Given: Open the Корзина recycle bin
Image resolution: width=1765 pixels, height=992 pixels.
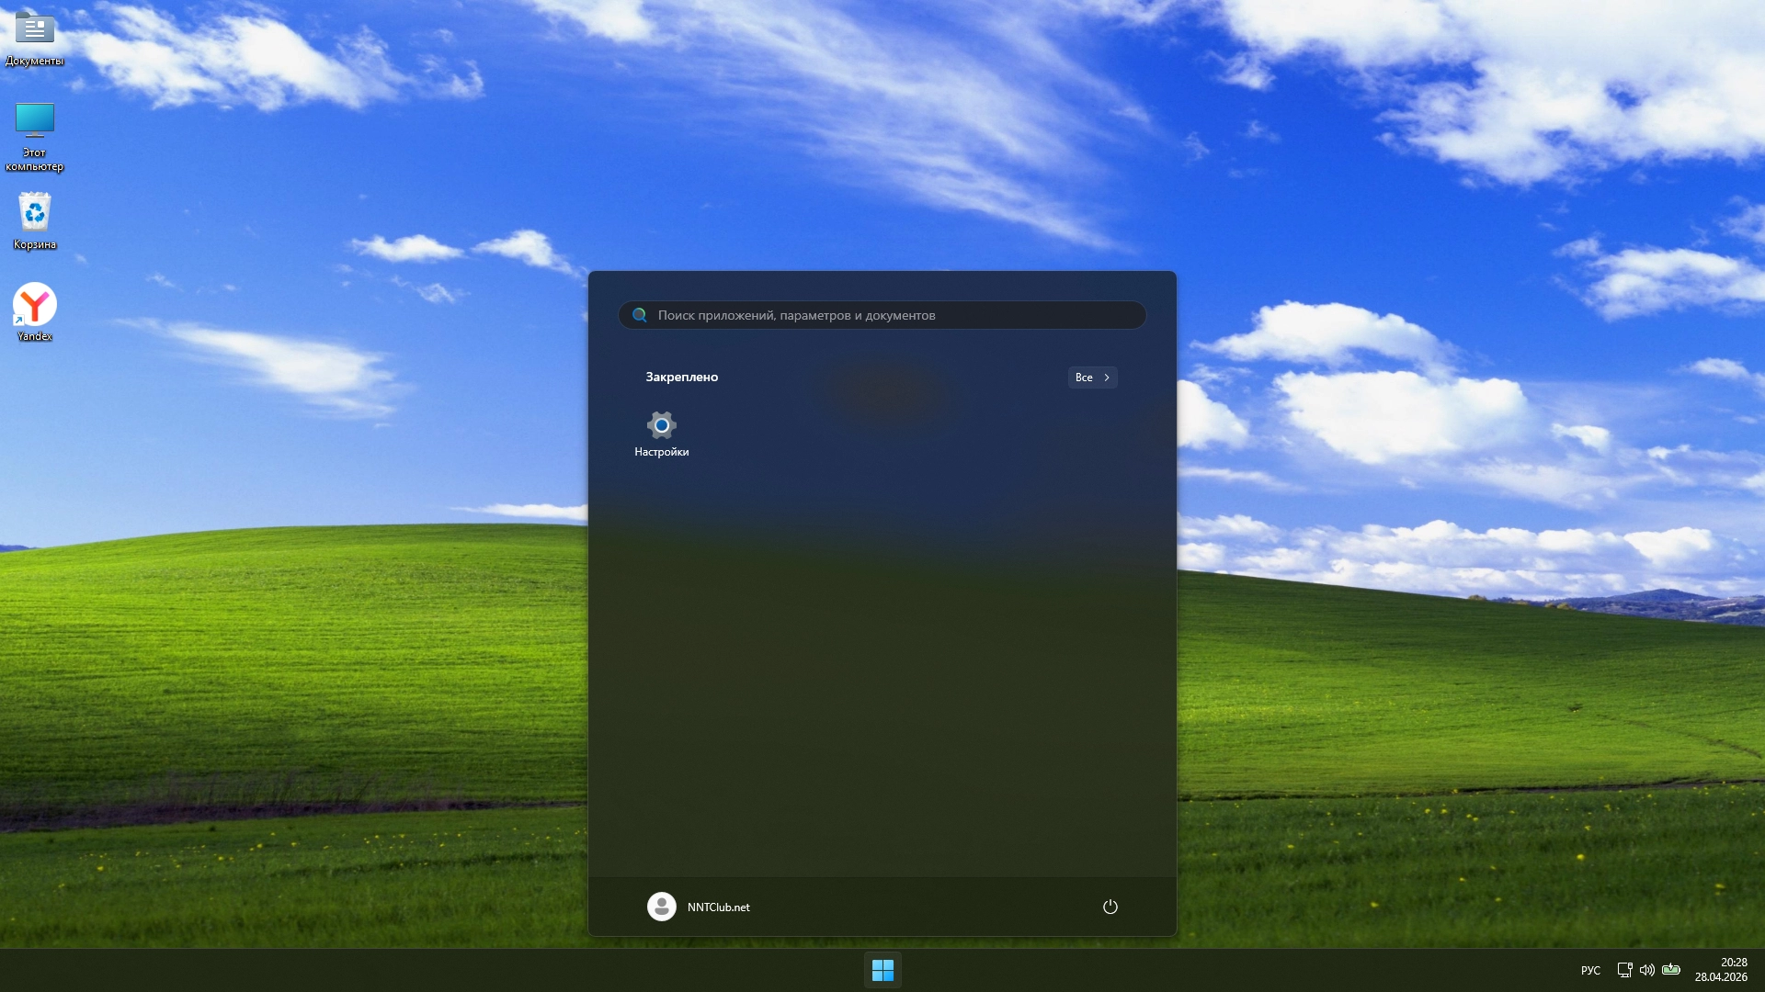Looking at the screenshot, I should pyautogui.click(x=35, y=213).
